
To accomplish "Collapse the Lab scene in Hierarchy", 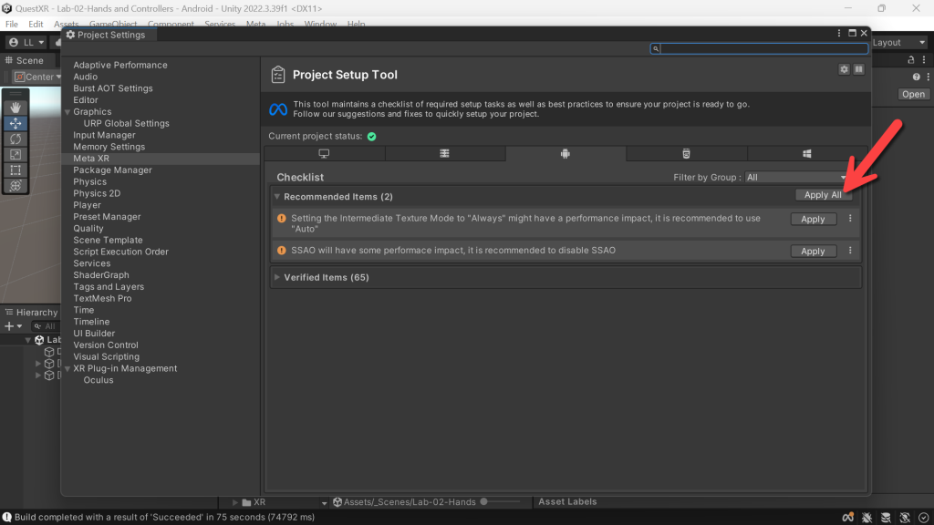I will (28, 340).
